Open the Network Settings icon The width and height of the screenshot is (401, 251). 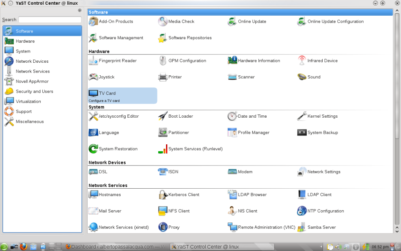click(x=302, y=172)
